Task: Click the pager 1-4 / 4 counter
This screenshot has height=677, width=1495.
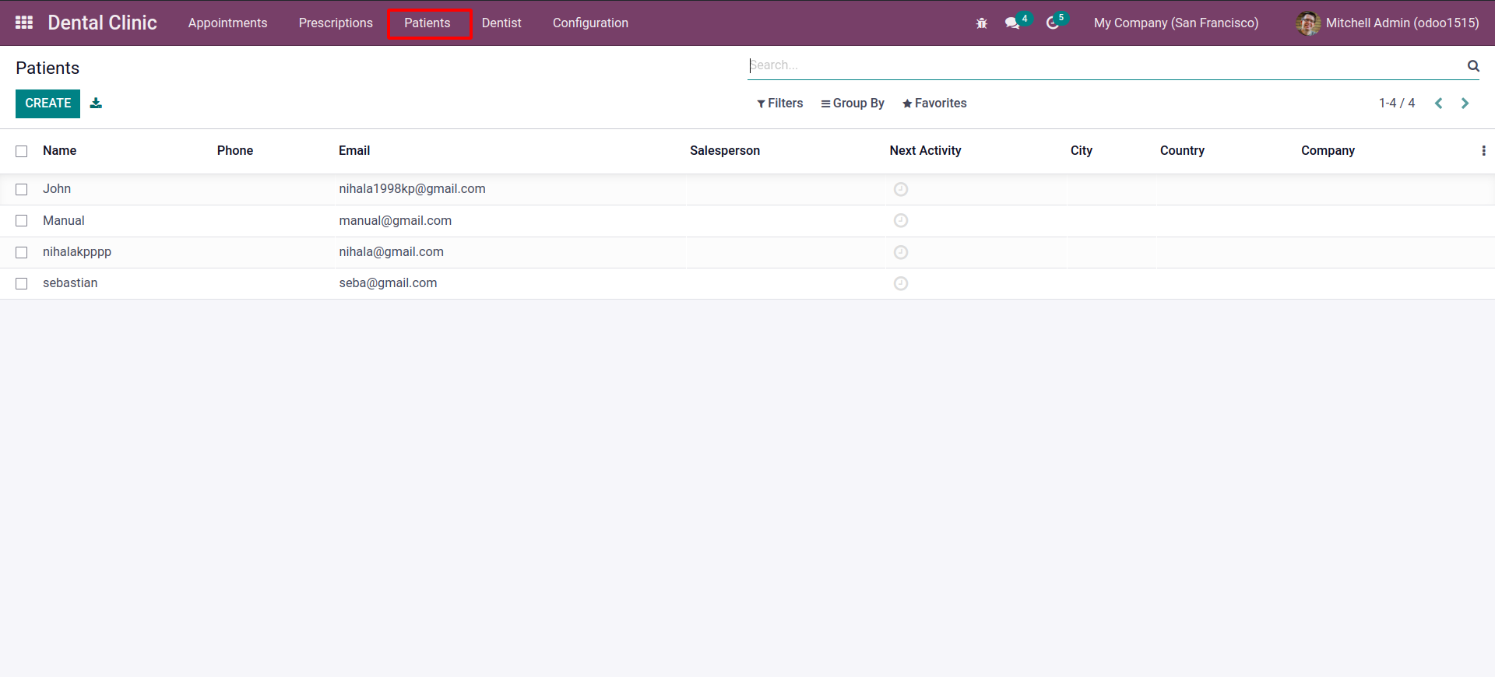Action: (1397, 103)
